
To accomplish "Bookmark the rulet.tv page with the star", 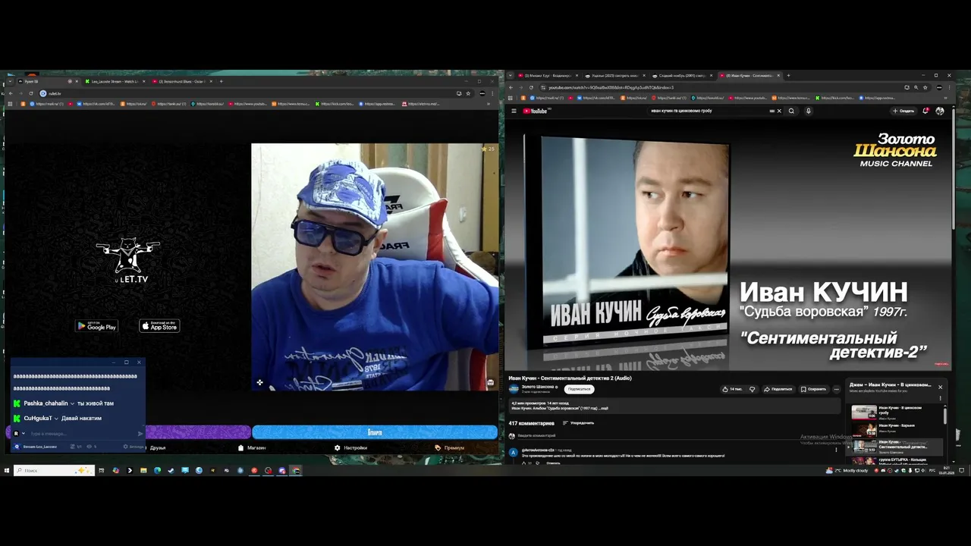I will click(x=468, y=93).
